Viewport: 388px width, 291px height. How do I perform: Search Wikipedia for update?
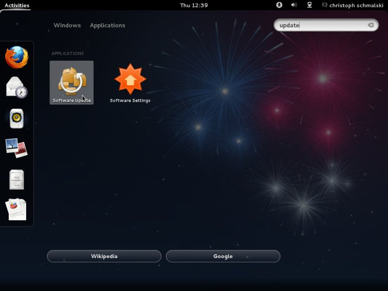[104, 256]
